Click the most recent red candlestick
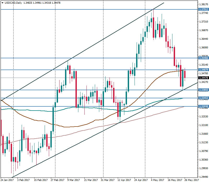Image resolution: width=209 pixels, height=183 pixels. [x=185, y=74]
